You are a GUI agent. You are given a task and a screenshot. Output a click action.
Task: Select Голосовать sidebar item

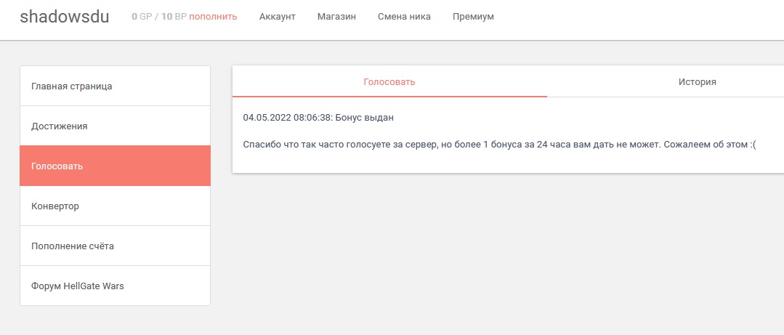click(115, 166)
